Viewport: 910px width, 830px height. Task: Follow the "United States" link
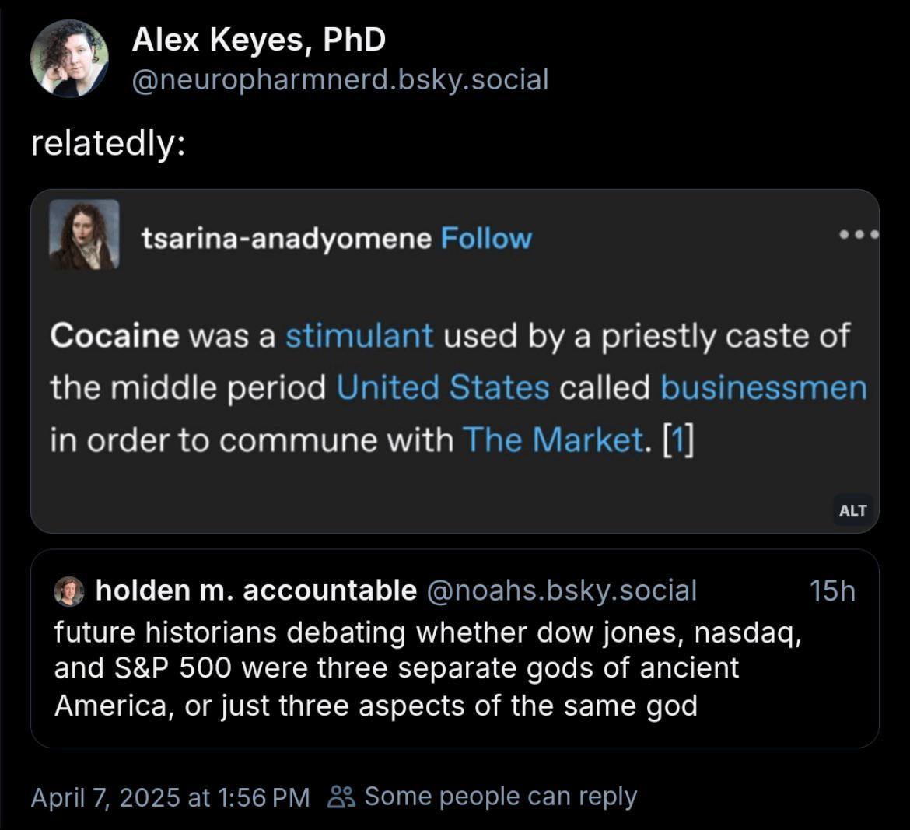[x=443, y=387]
